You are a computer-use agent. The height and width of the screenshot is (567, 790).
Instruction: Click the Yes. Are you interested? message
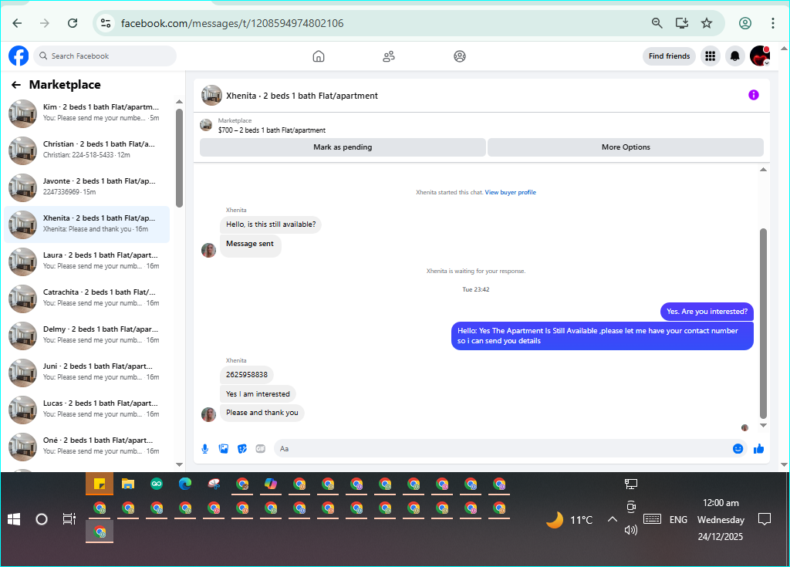tap(707, 312)
